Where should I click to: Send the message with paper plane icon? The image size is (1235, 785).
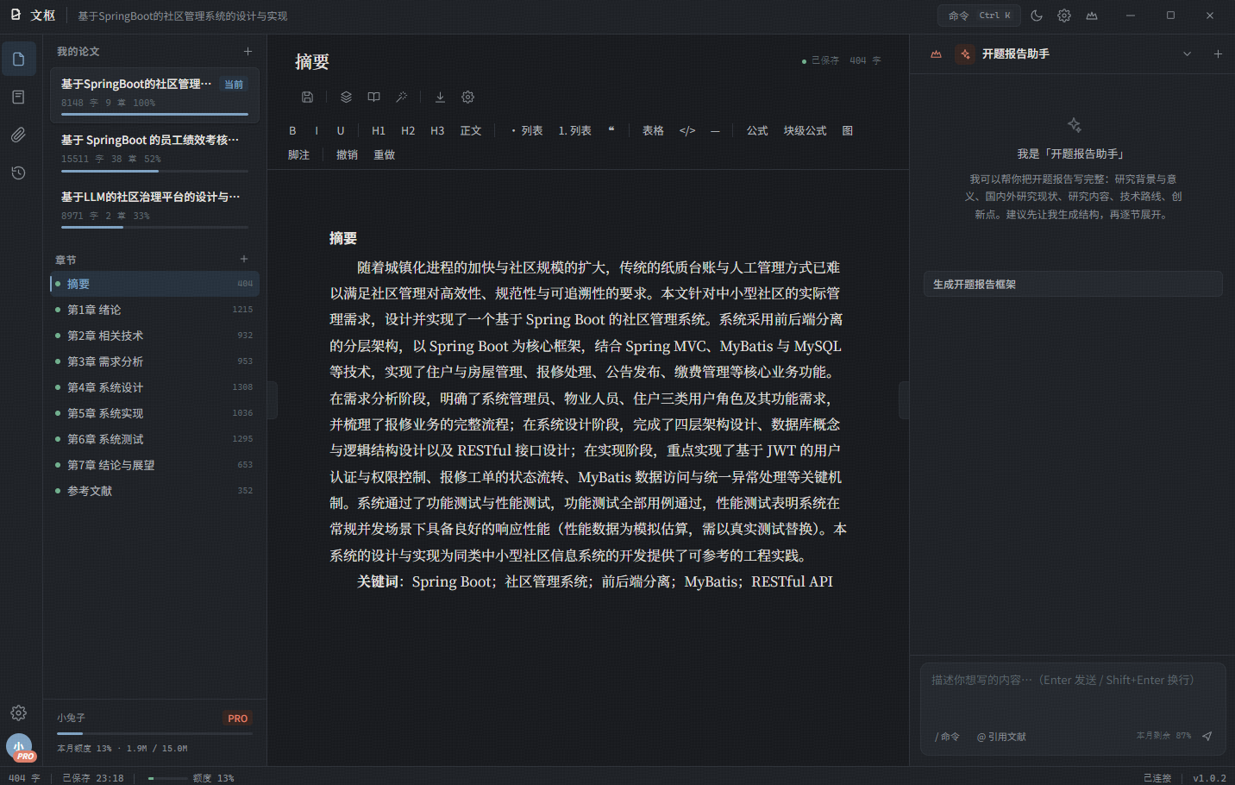(x=1207, y=736)
